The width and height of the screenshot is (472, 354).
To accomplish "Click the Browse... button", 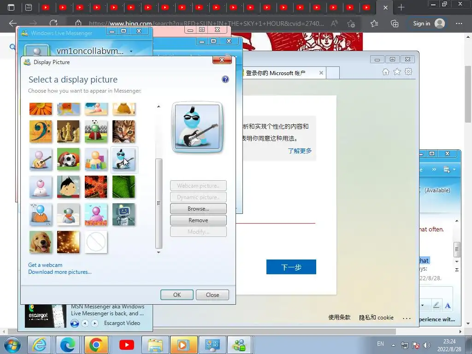I will pyautogui.click(x=198, y=209).
